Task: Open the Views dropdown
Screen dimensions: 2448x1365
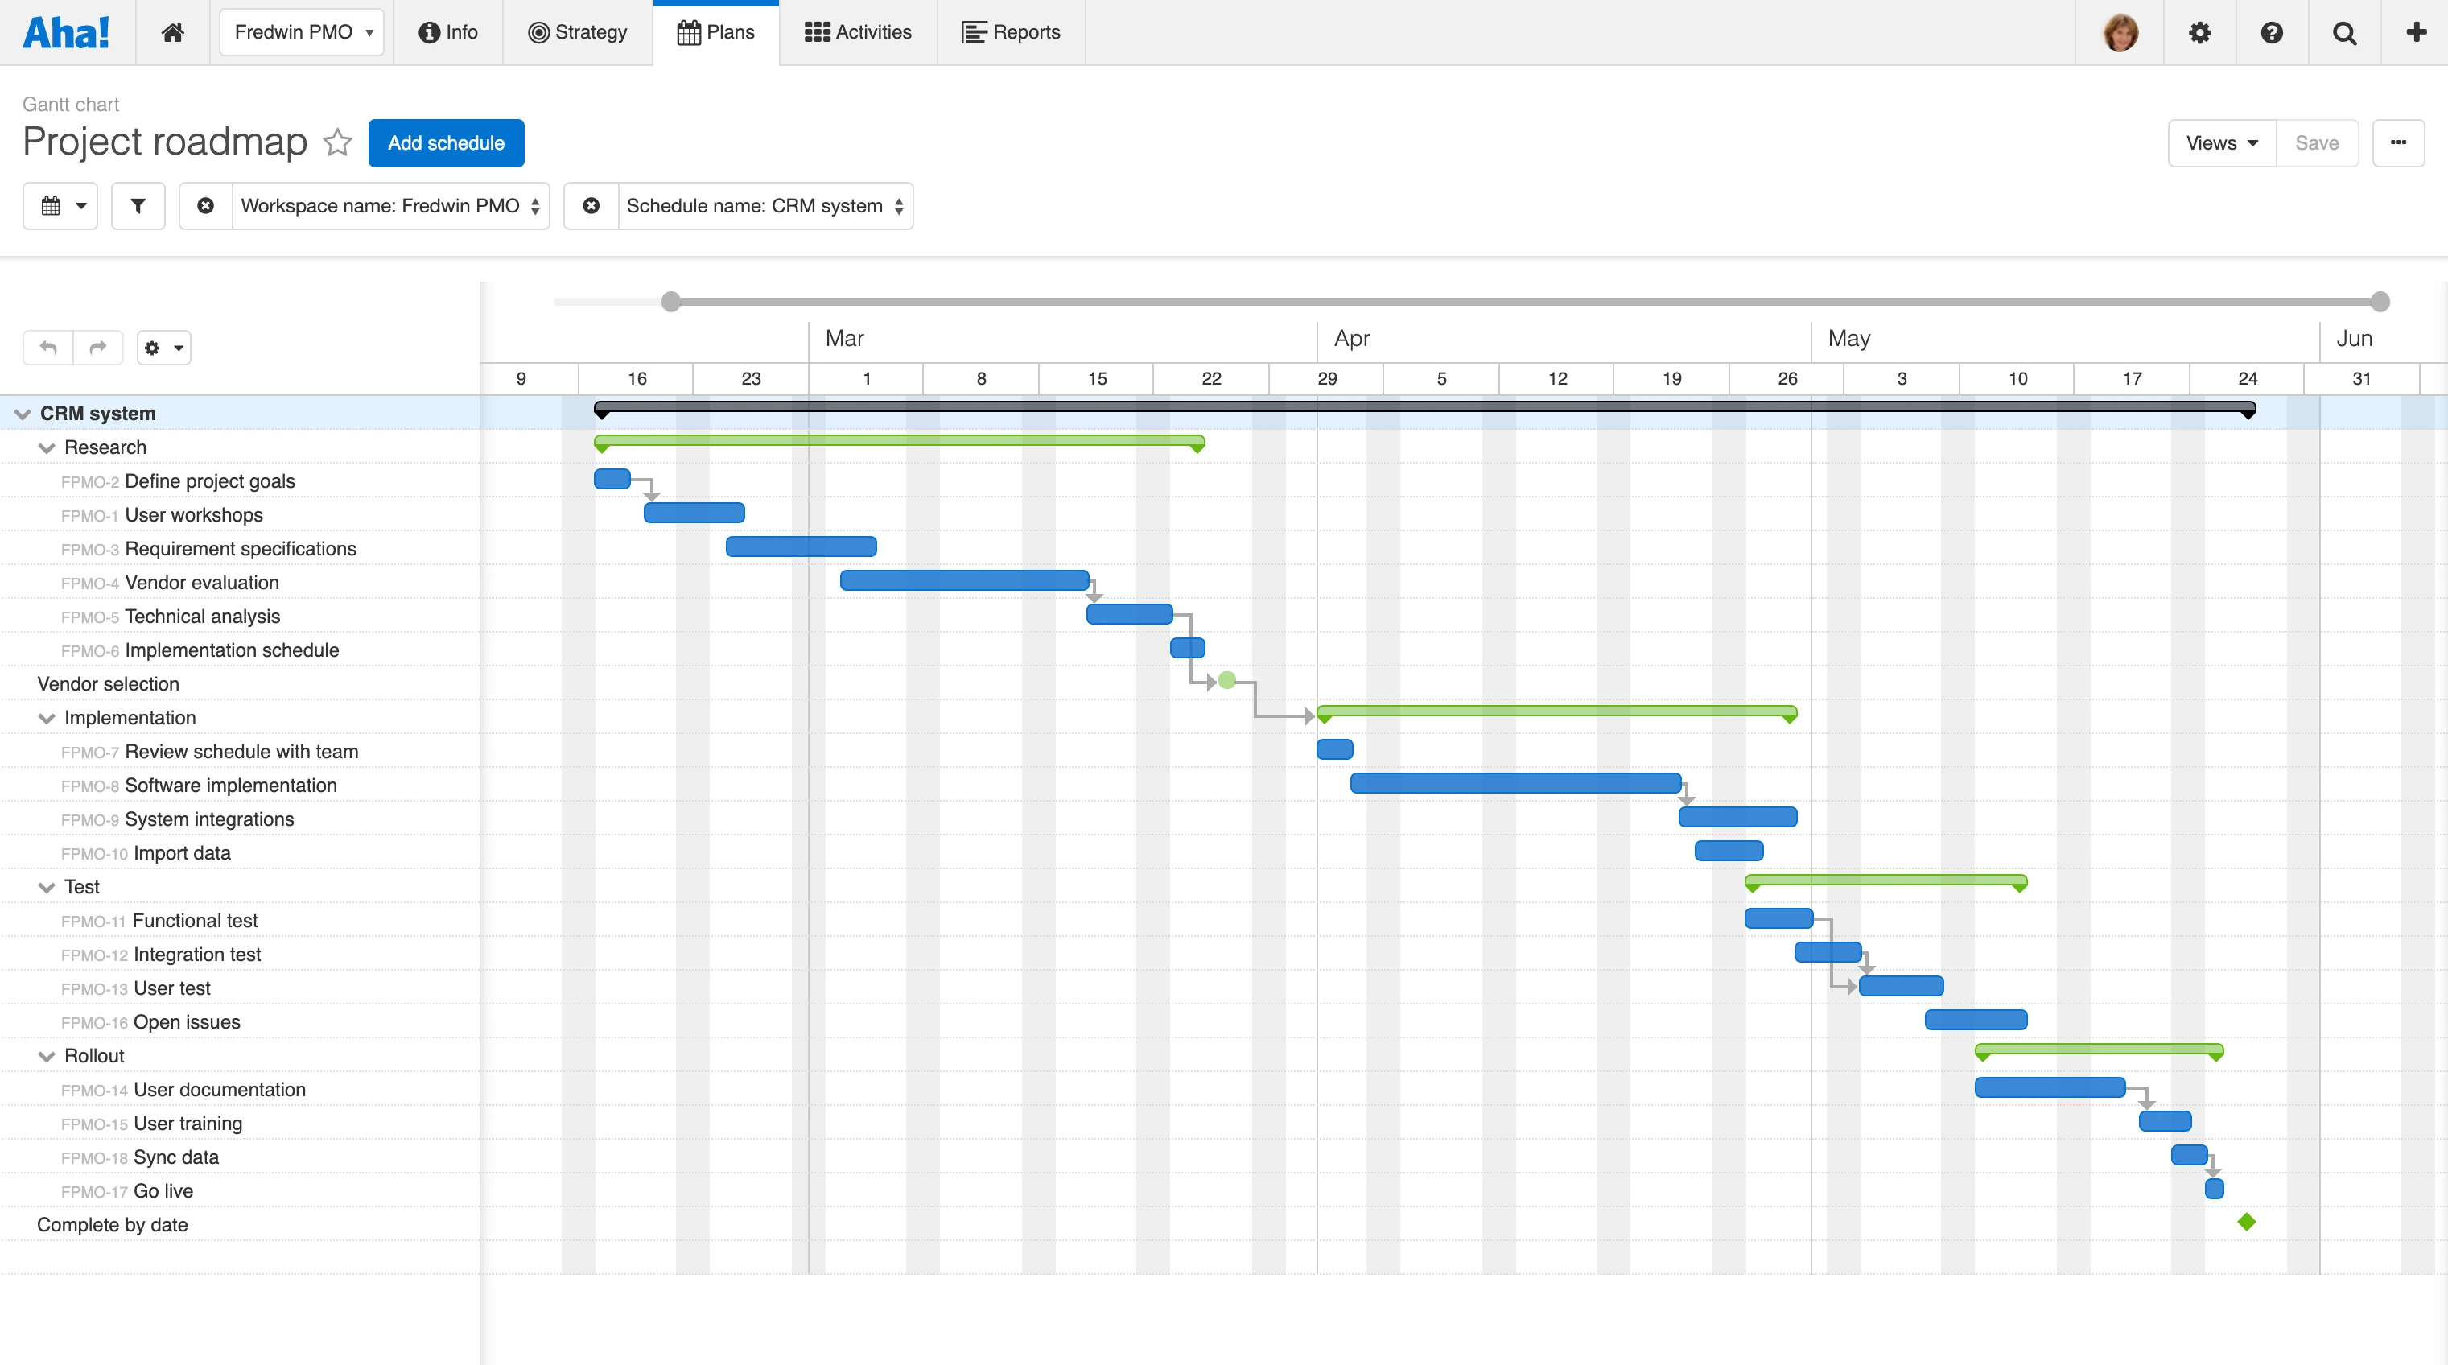Action: tap(2221, 143)
